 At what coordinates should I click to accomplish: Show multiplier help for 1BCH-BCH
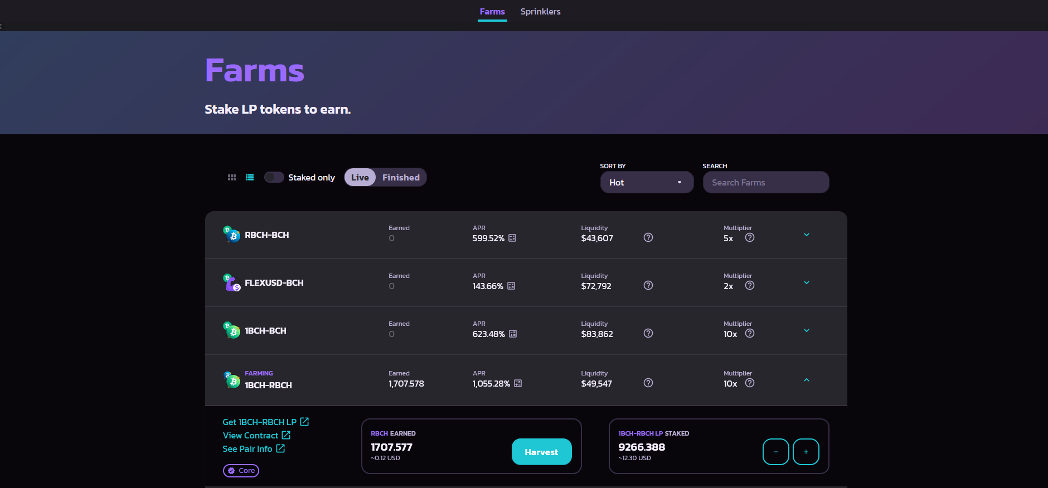[x=750, y=333]
